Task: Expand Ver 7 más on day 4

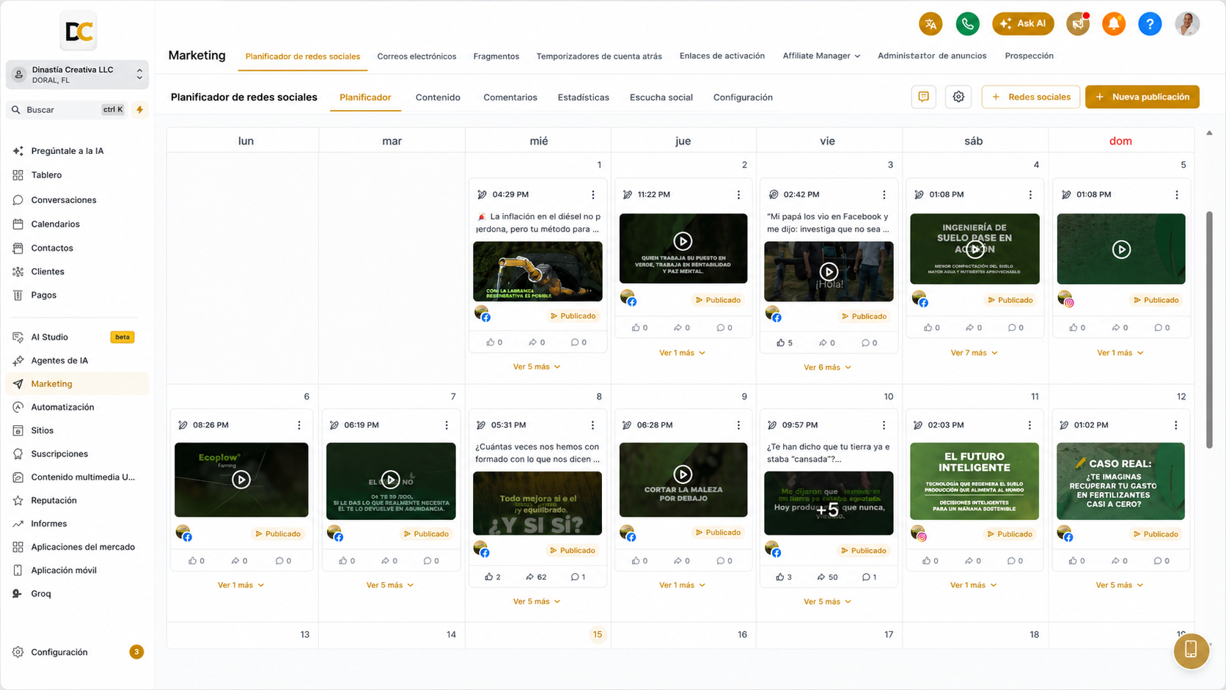Action: pos(974,353)
